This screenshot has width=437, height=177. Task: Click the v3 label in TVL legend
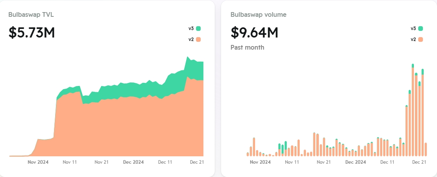191,29
